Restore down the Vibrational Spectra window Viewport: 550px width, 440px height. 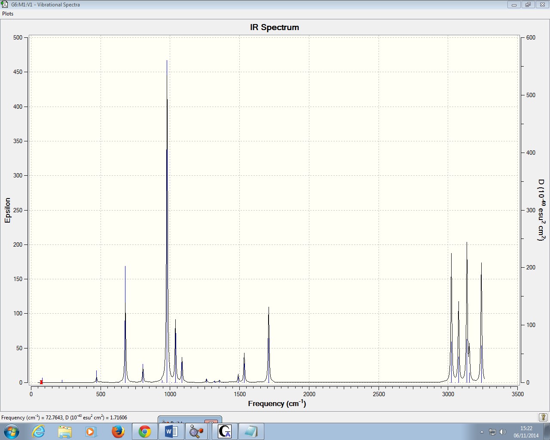pyautogui.click(x=528, y=5)
